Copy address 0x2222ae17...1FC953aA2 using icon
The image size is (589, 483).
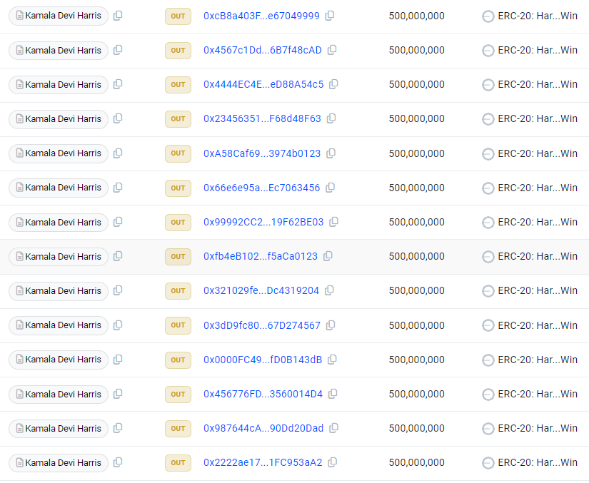click(333, 463)
